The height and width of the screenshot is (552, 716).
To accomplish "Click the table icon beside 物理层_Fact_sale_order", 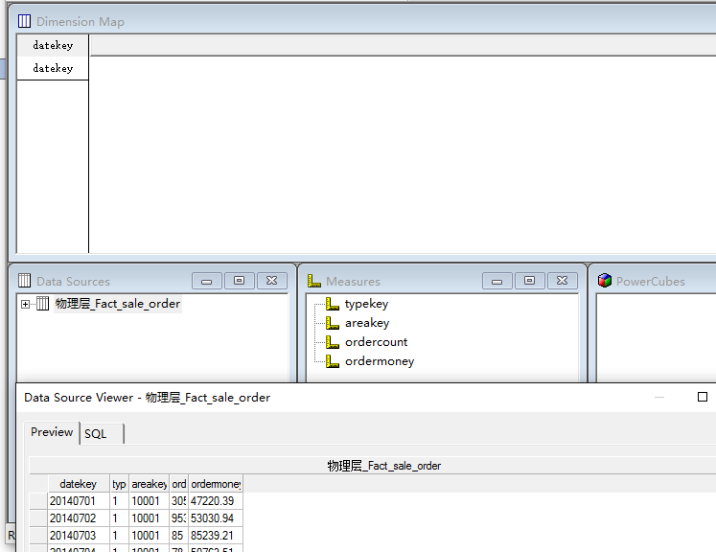I will (x=42, y=303).
